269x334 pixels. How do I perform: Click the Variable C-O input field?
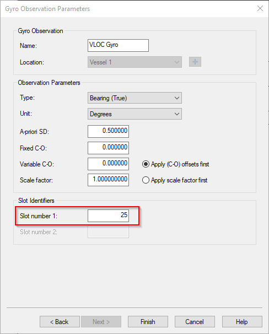pyautogui.click(x=108, y=164)
